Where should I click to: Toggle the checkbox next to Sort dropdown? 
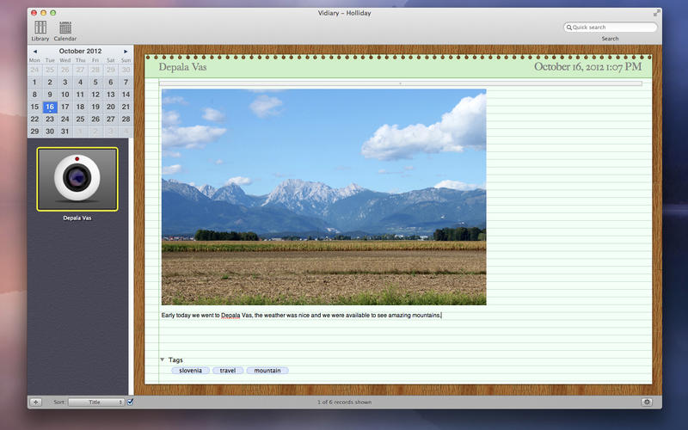(131, 402)
